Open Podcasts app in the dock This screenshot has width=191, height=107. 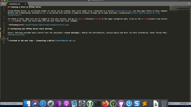coord(66,104)
